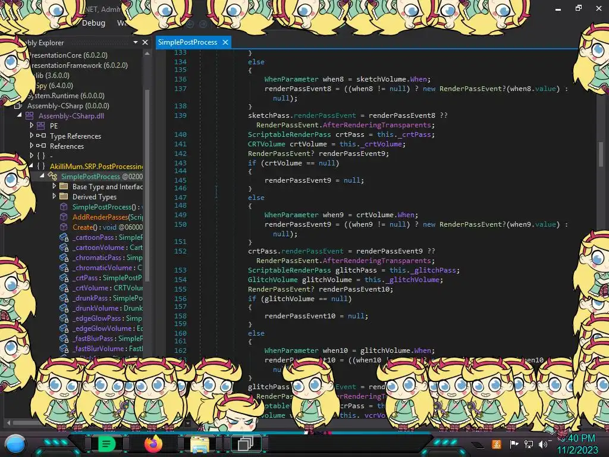Select the _fastBlurPass field row

[x=107, y=339]
